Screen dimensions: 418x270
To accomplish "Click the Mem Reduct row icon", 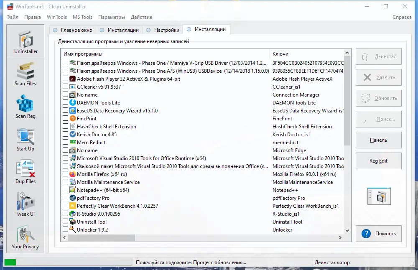I will click(x=72, y=142).
